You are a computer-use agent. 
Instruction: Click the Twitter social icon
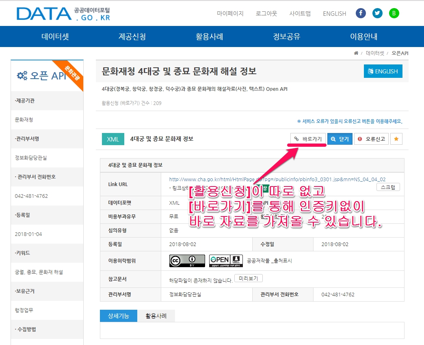pos(377,13)
